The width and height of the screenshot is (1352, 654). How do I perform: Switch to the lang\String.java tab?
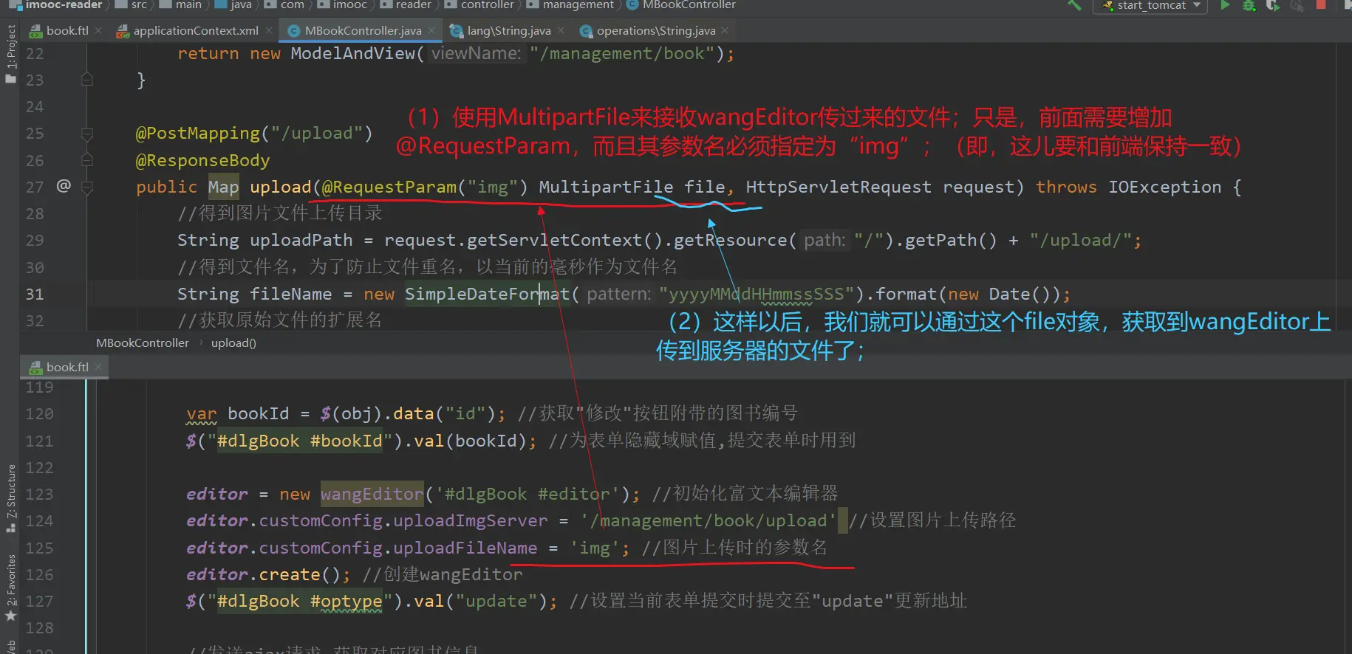pyautogui.click(x=508, y=31)
